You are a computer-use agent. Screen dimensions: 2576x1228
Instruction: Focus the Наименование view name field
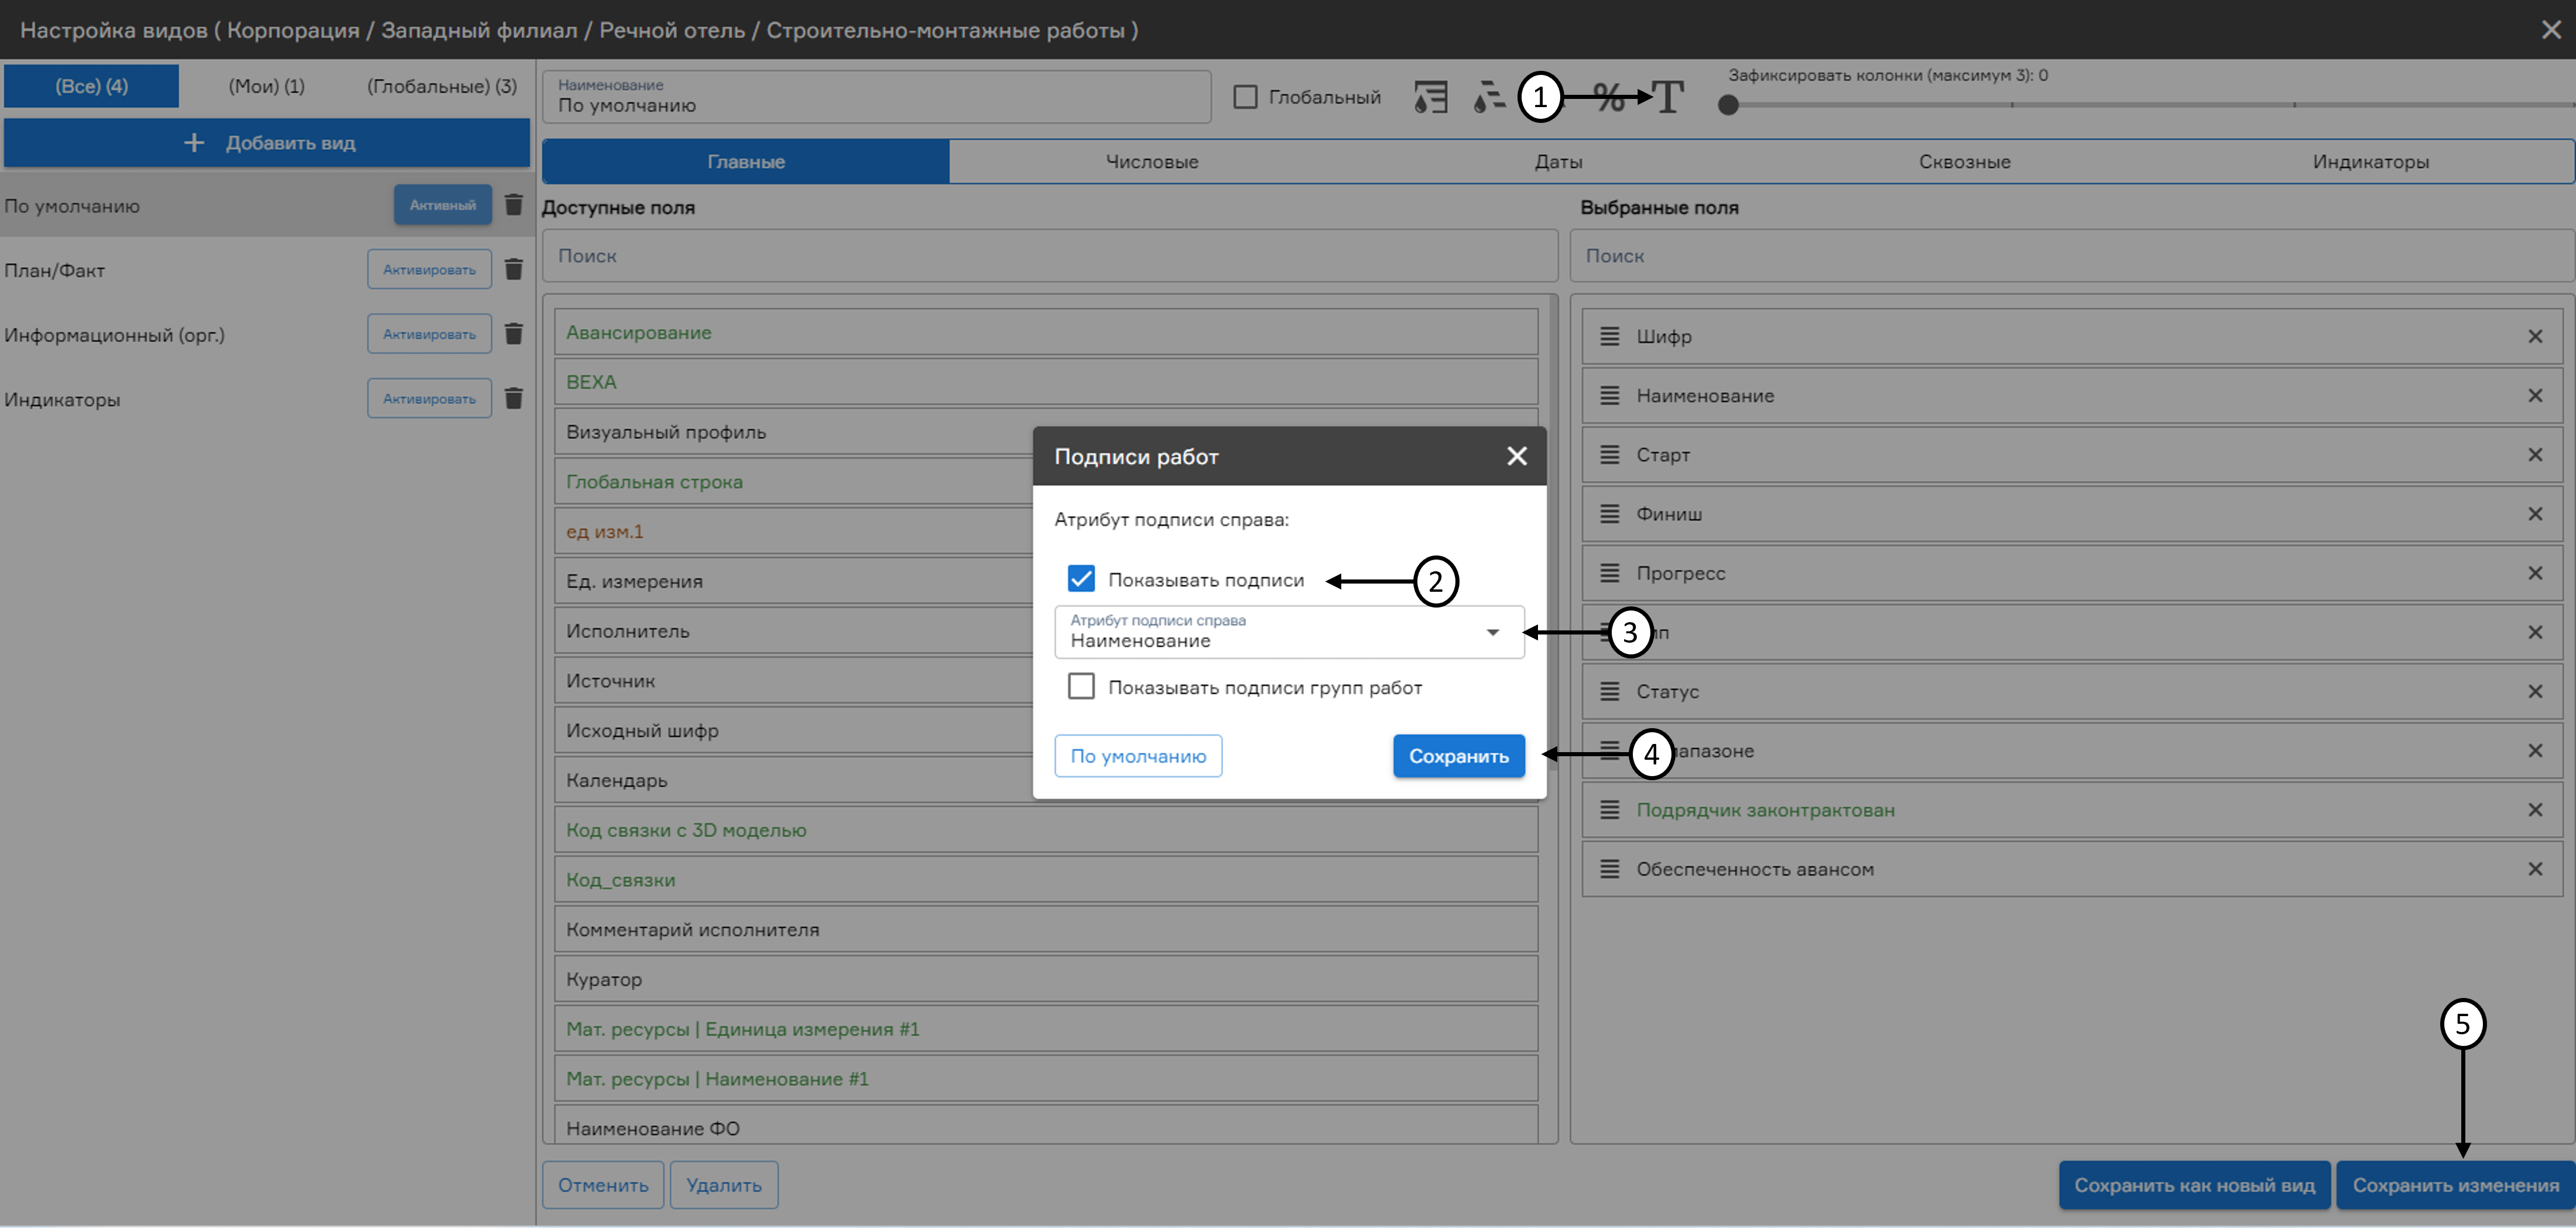click(x=876, y=97)
